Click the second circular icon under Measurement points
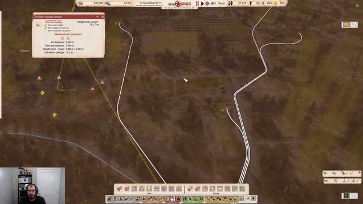The height and width of the screenshot is (204, 363). pos(68,39)
